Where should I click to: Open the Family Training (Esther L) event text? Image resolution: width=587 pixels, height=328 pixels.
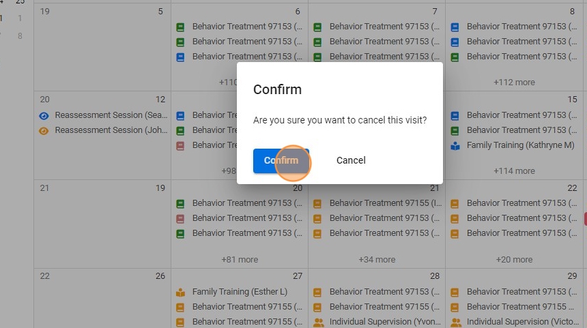click(x=240, y=292)
